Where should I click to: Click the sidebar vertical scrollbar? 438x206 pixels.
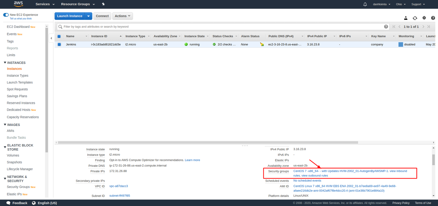[47, 90]
